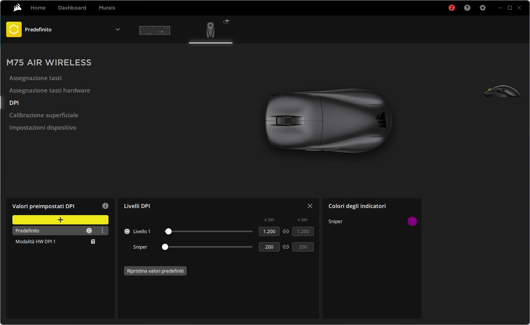The image size is (530, 325).
Task: Click the Y DPI column header
Action: coord(303,220)
